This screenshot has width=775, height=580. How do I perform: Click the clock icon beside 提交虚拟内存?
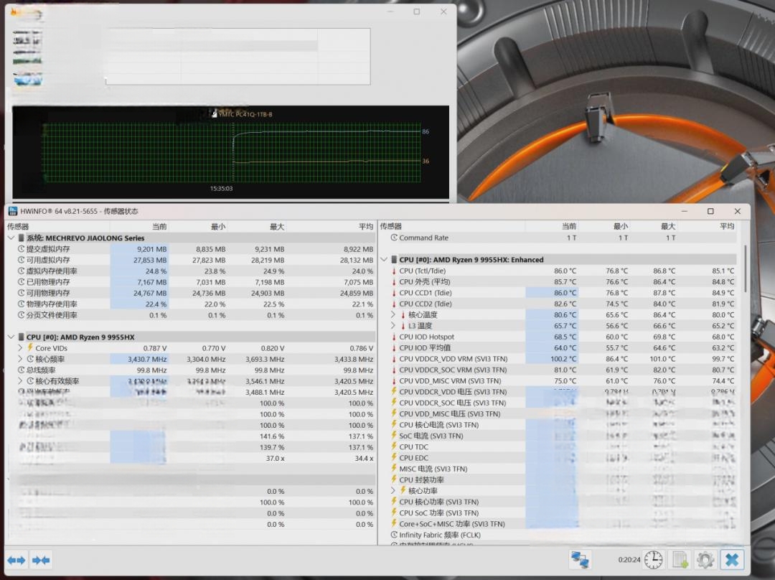[22, 248]
